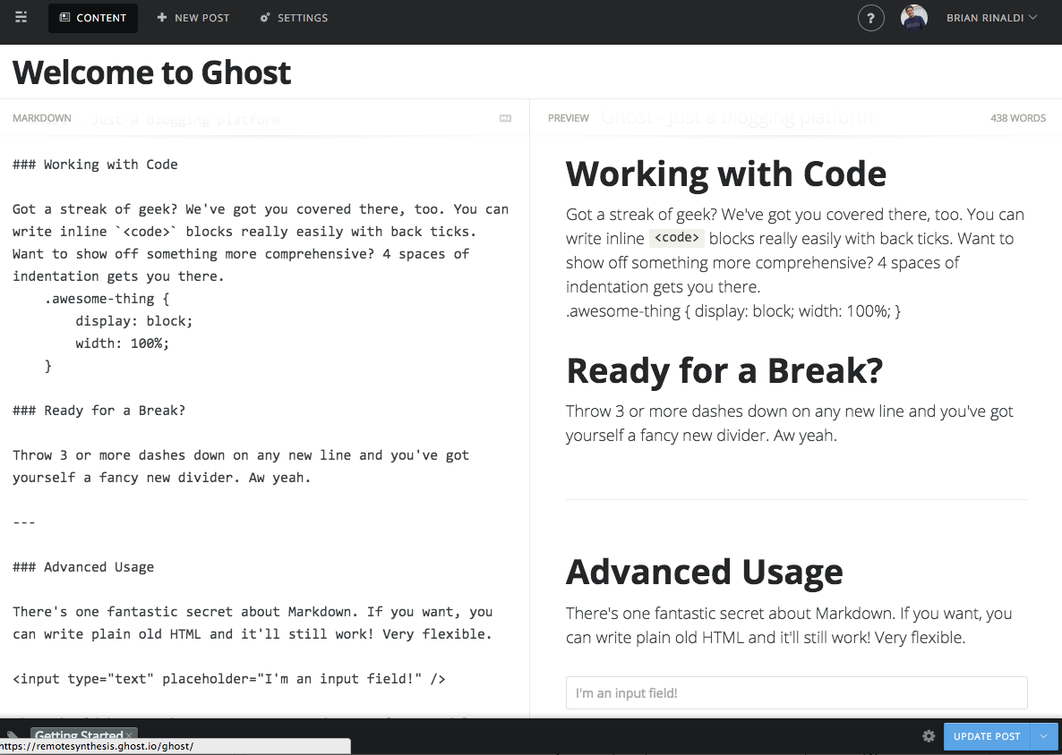Screen dimensions: 1062x755
Task: Click '### Advanced Usage' markdown line
Action: (83, 567)
